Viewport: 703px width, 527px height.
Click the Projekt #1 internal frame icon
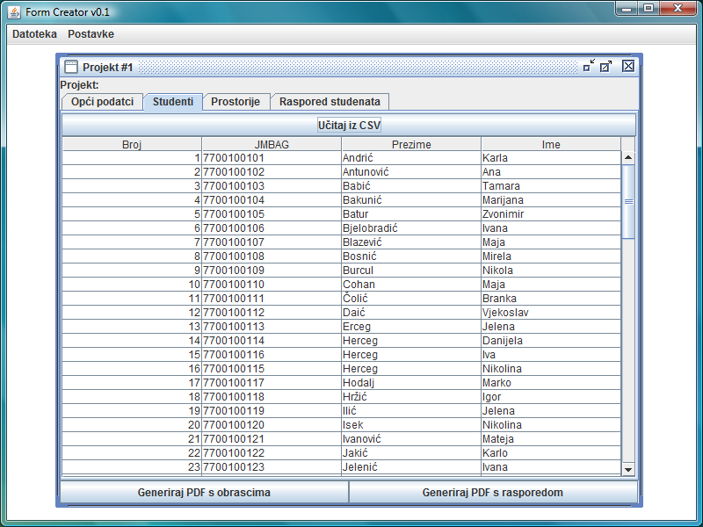pos(70,67)
